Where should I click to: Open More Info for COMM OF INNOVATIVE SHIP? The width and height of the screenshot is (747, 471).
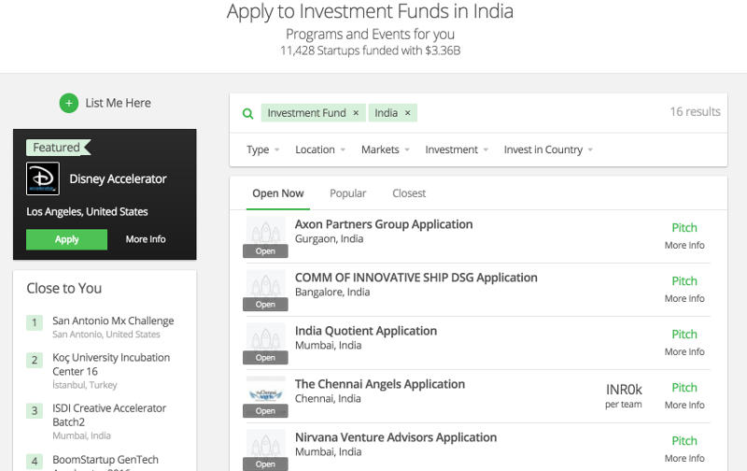pyautogui.click(x=684, y=298)
